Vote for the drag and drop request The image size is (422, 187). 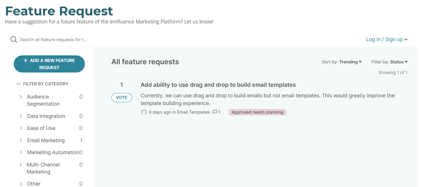121,98
